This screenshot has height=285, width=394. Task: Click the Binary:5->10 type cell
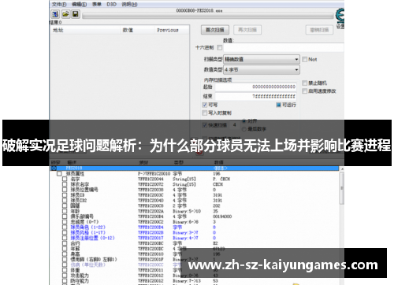pos(187,211)
